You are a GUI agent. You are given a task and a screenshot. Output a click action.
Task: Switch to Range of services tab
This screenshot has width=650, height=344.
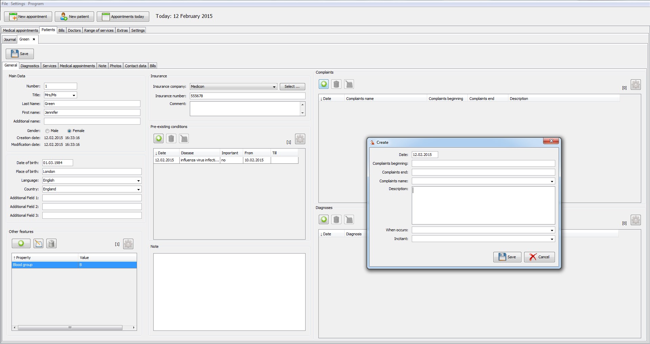[99, 30]
